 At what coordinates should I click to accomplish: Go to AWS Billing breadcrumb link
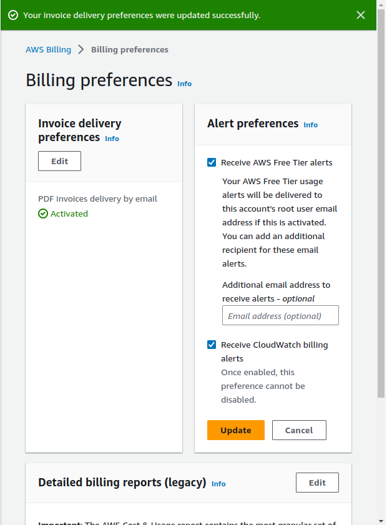[49, 49]
